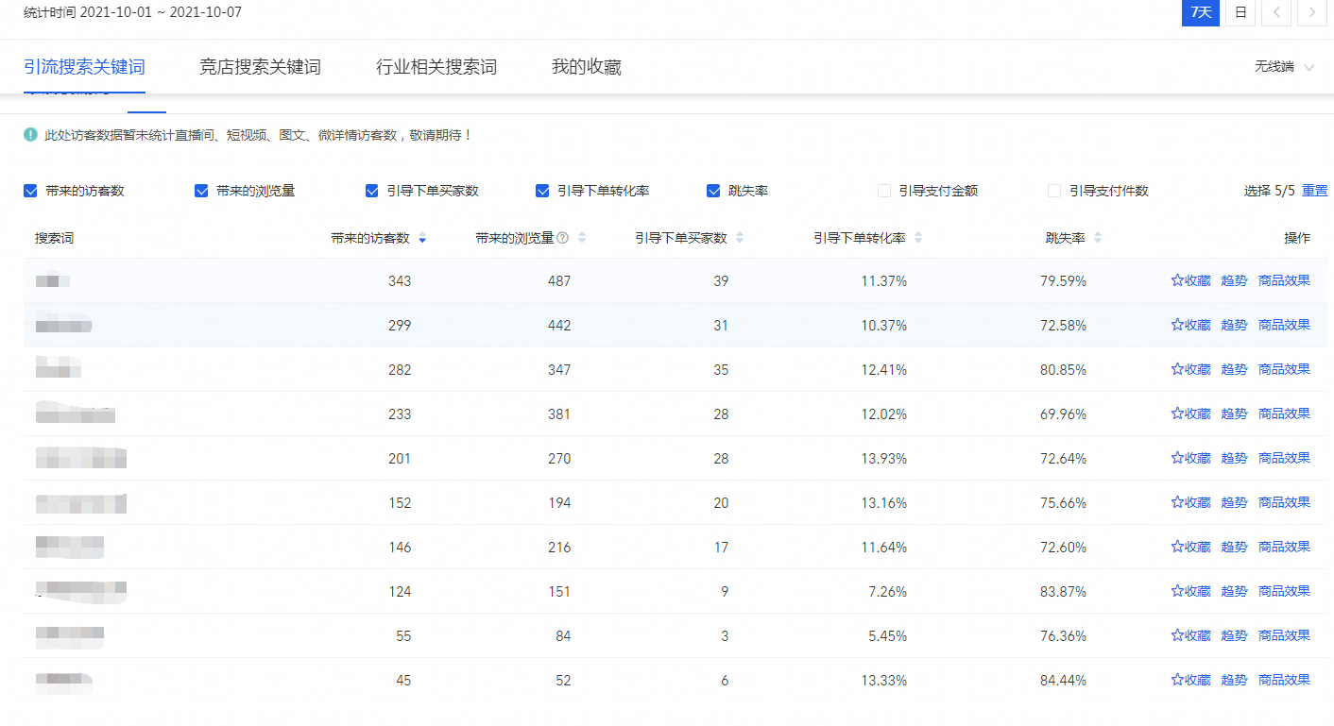Open 趋势 for the 45-visitor keyword
The width and height of the screenshot is (1334, 726).
click(1234, 680)
